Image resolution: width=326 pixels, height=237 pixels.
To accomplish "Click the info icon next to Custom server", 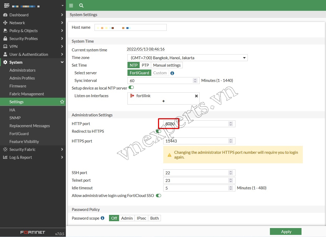I will 172,73.
